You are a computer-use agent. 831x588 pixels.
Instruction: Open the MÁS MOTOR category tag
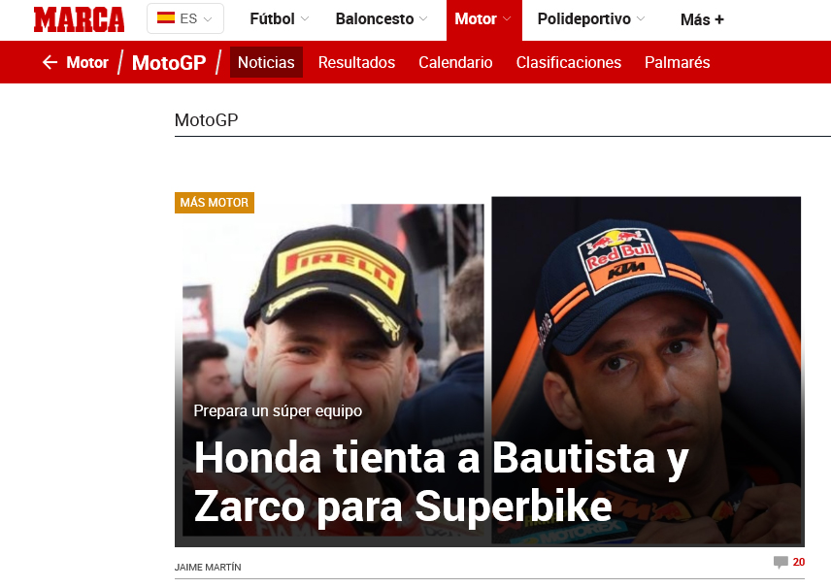pos(215,203)
